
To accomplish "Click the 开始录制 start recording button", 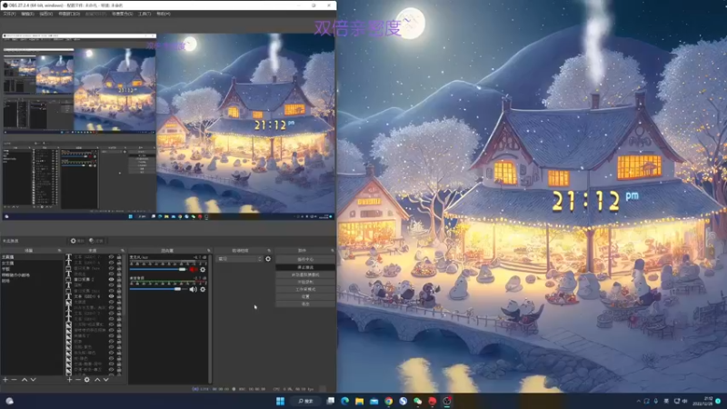I will [x=305, y=282].
